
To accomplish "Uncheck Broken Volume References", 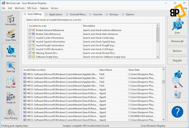I will pos(30,30).
